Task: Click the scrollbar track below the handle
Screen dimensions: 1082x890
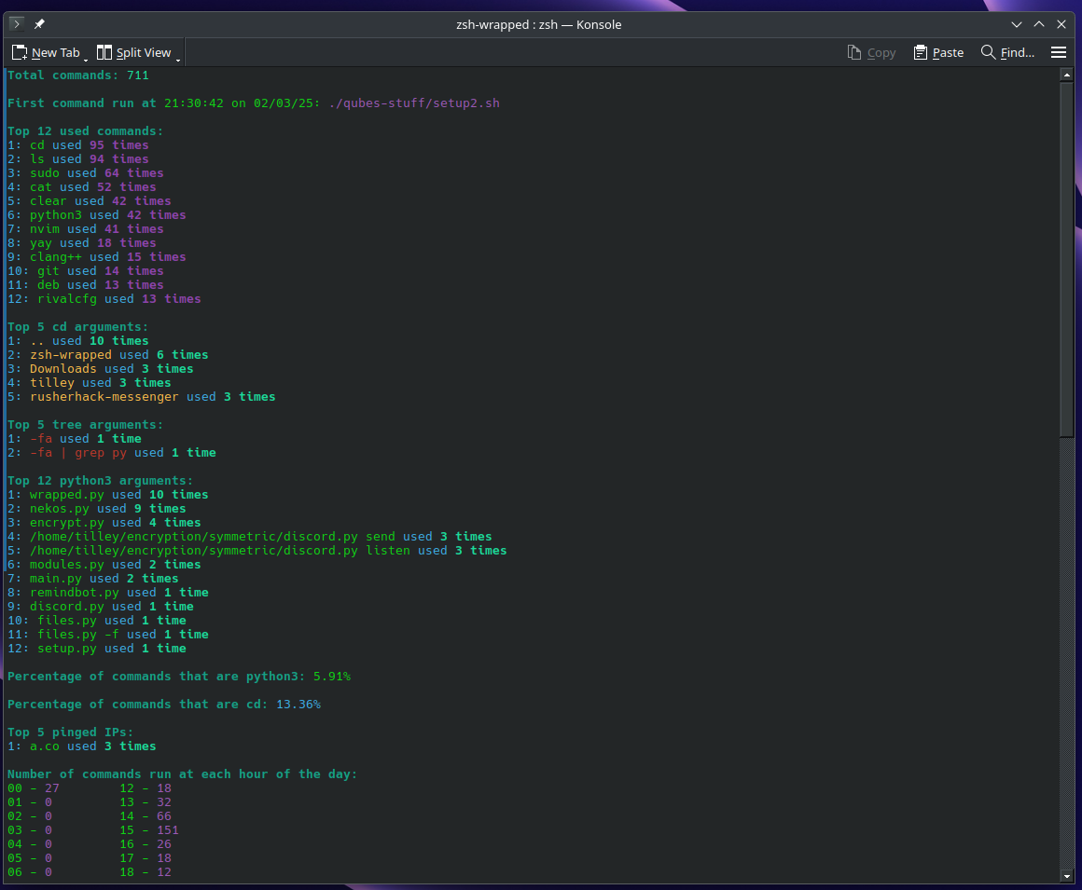Action: (1067, 652)
